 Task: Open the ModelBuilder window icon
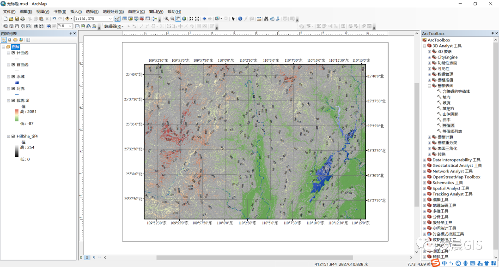pos(155,19)
